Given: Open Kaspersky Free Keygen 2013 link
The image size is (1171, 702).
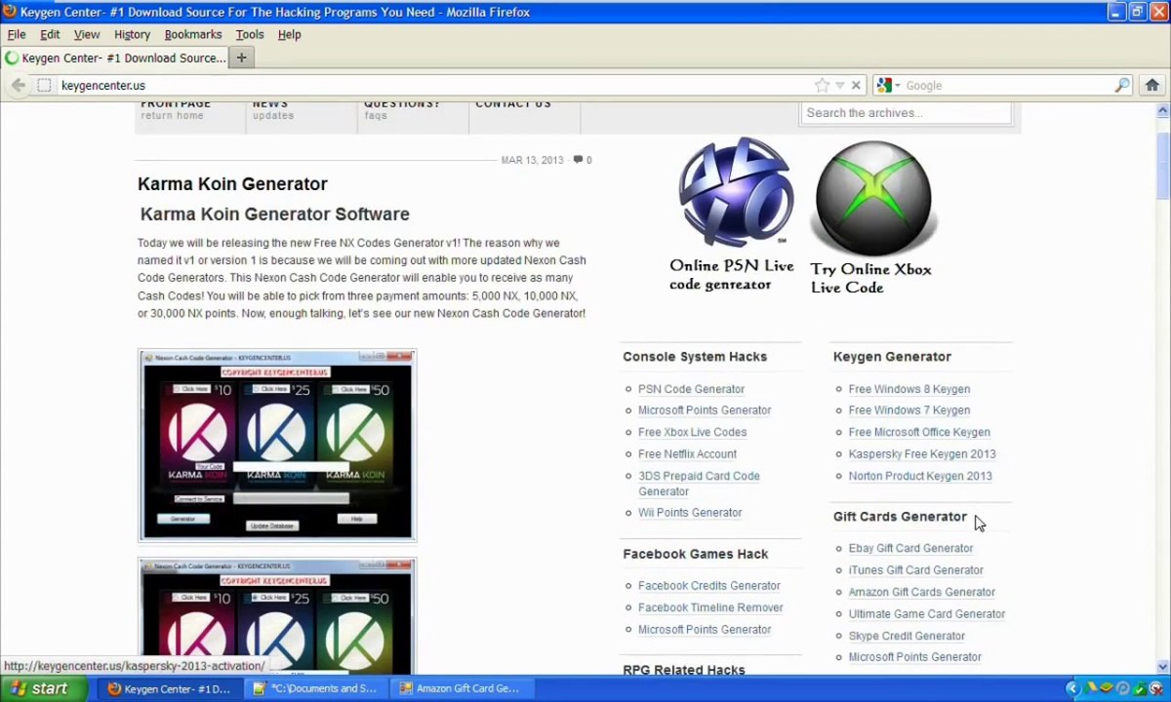Looking at the screenshot, I should point(922,454).
